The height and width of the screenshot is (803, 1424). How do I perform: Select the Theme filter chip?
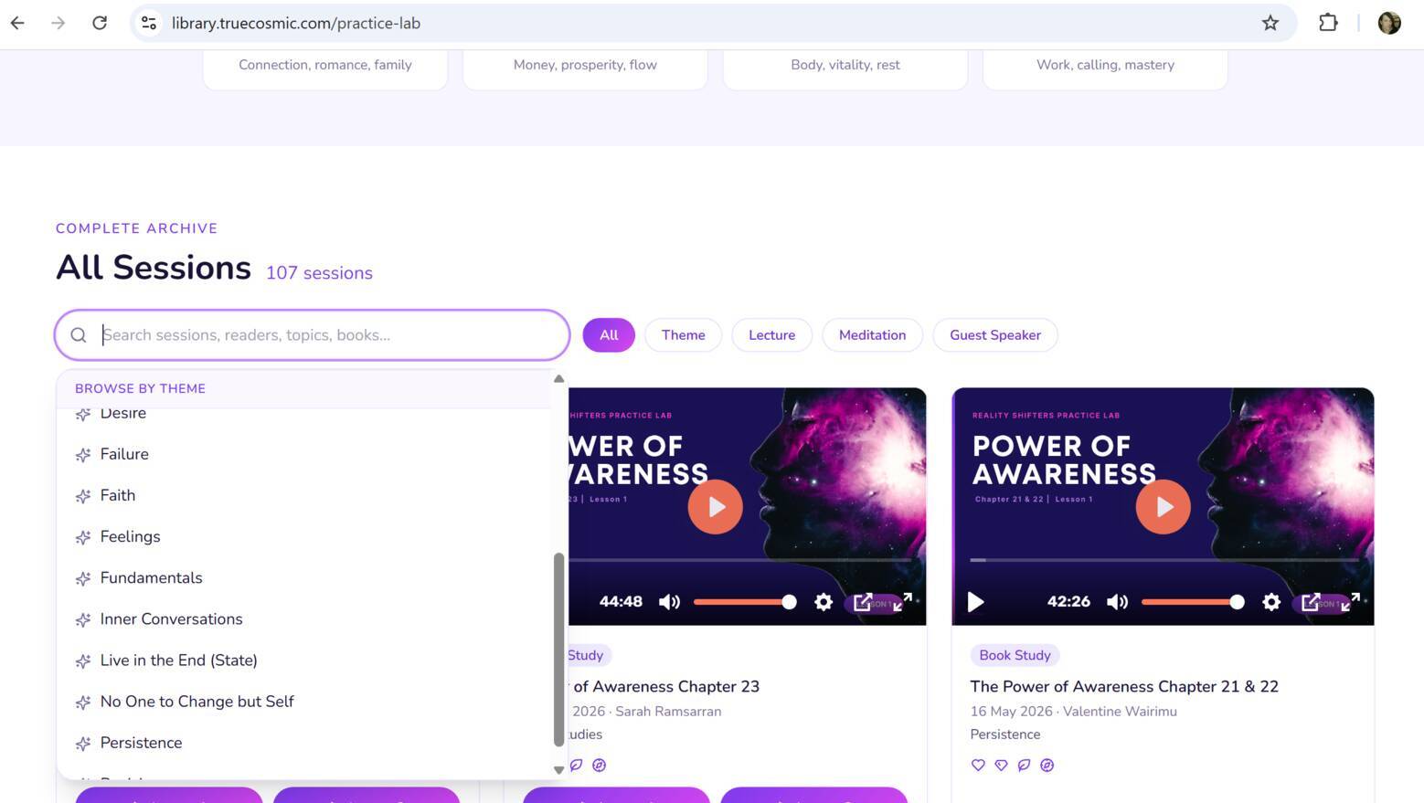coord(684,335)
